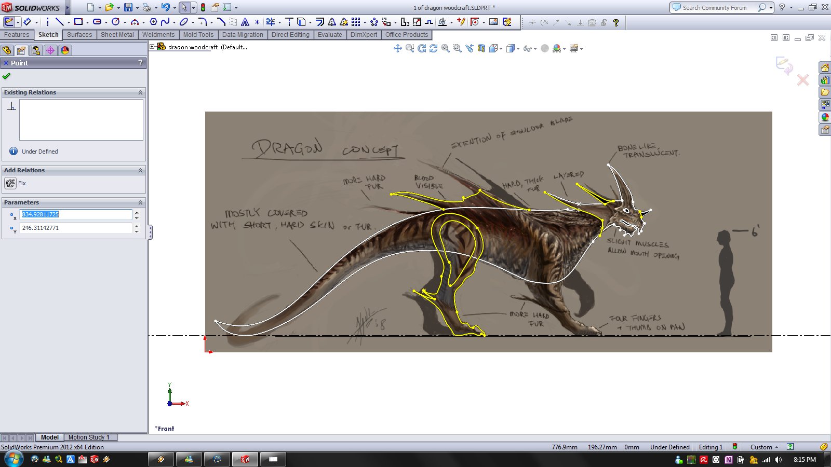The width and height of the screenshot is (831, 467).
Task: Click the Rebuild traffic light icon
Action: point(203,8)
